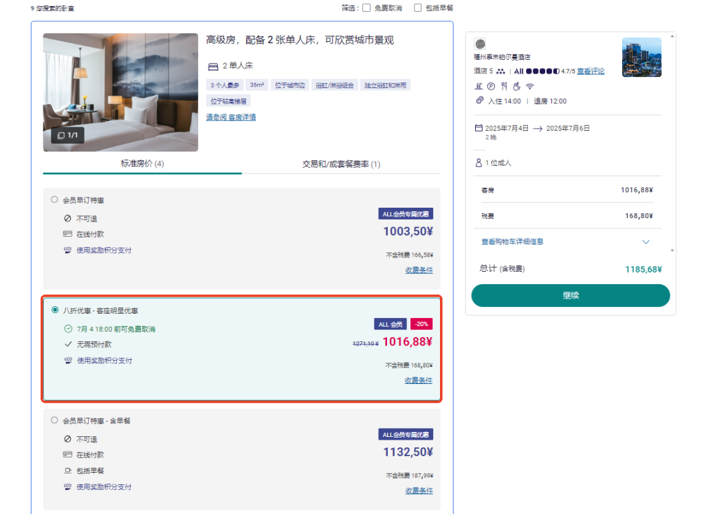704x514 pixels.
Task: Click the 位于较高楼层 room tag
Action: [228, 101]
